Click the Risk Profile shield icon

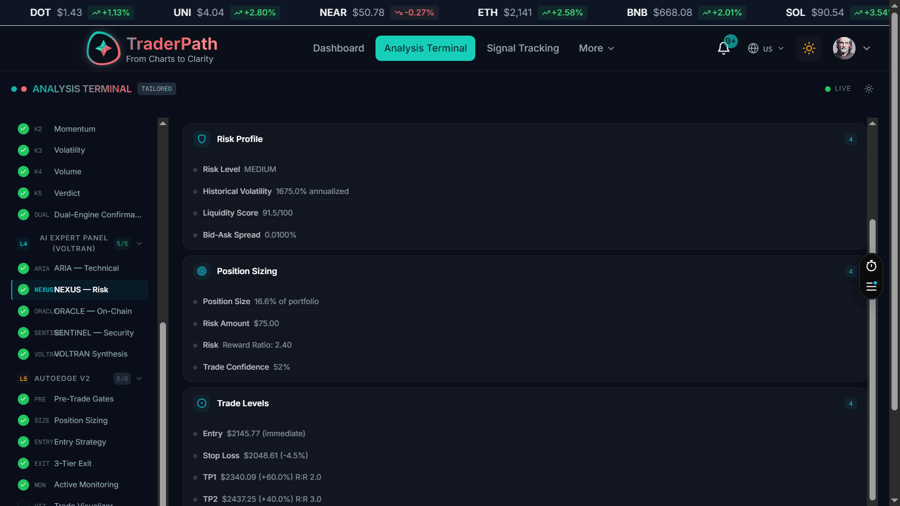click(x=202, y=139)
